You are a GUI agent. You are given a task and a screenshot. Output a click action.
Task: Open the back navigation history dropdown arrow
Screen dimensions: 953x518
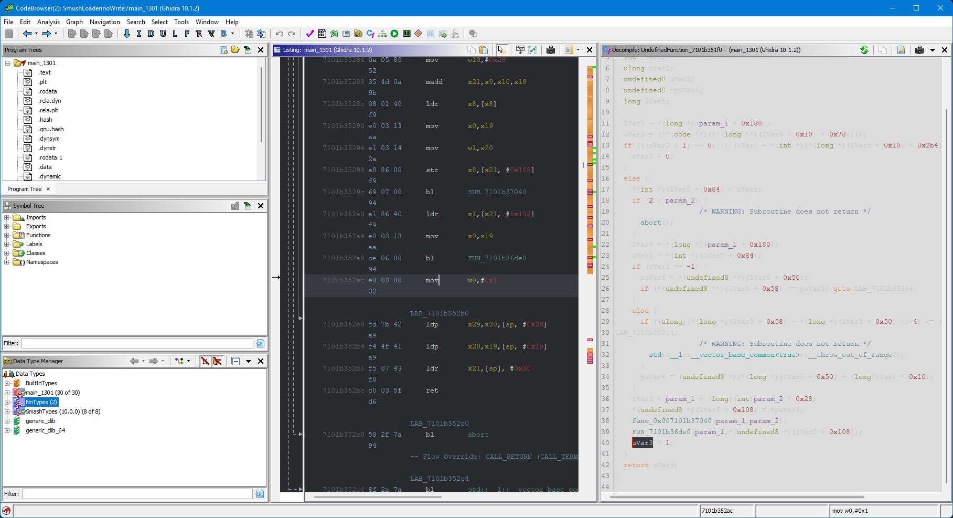[x=36, y=34]
